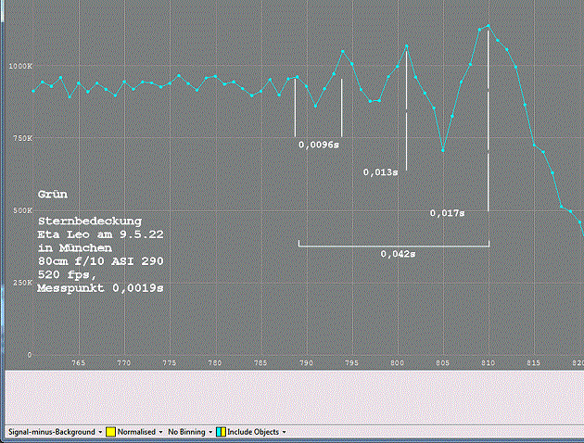
Task: Click the 250K y-axis label
Action: [21, 282]
